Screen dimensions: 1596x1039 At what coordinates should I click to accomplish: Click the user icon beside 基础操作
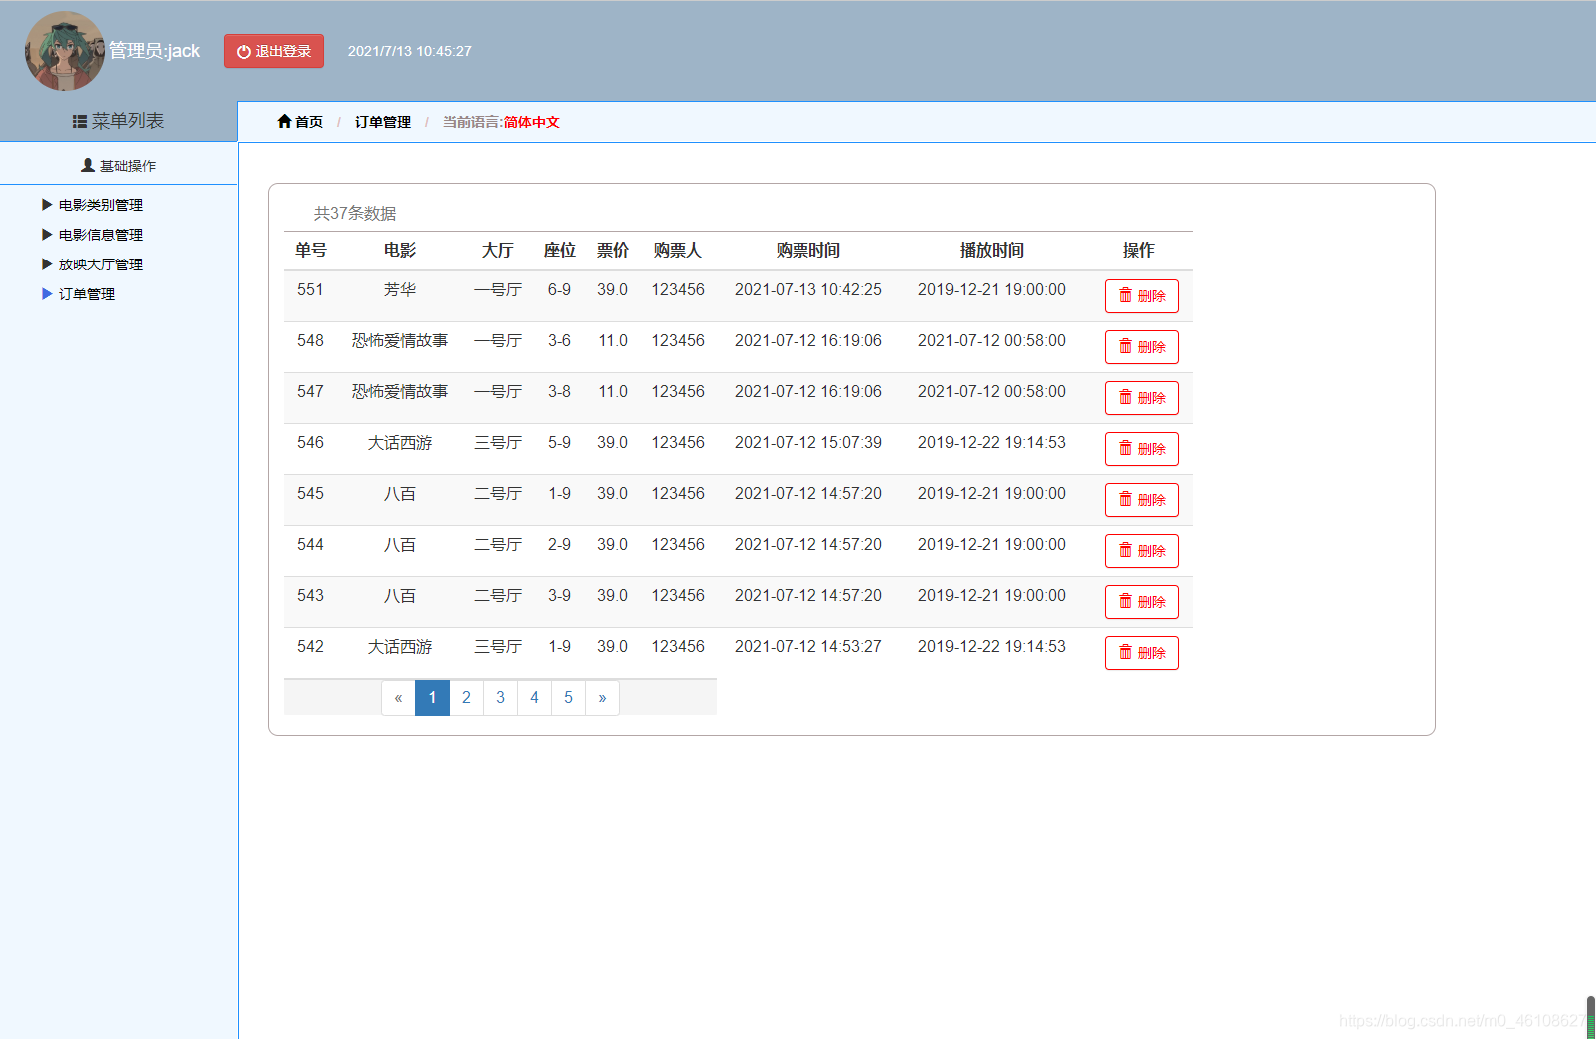tap(88, 165)
